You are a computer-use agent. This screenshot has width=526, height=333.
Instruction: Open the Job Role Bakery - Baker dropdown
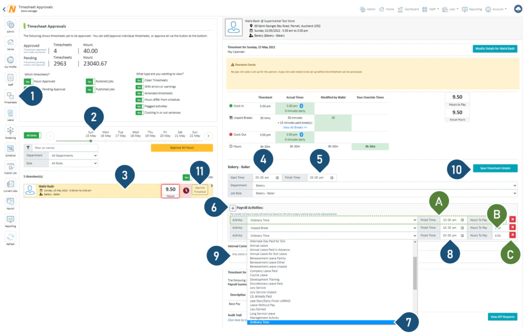pos(385,193)
